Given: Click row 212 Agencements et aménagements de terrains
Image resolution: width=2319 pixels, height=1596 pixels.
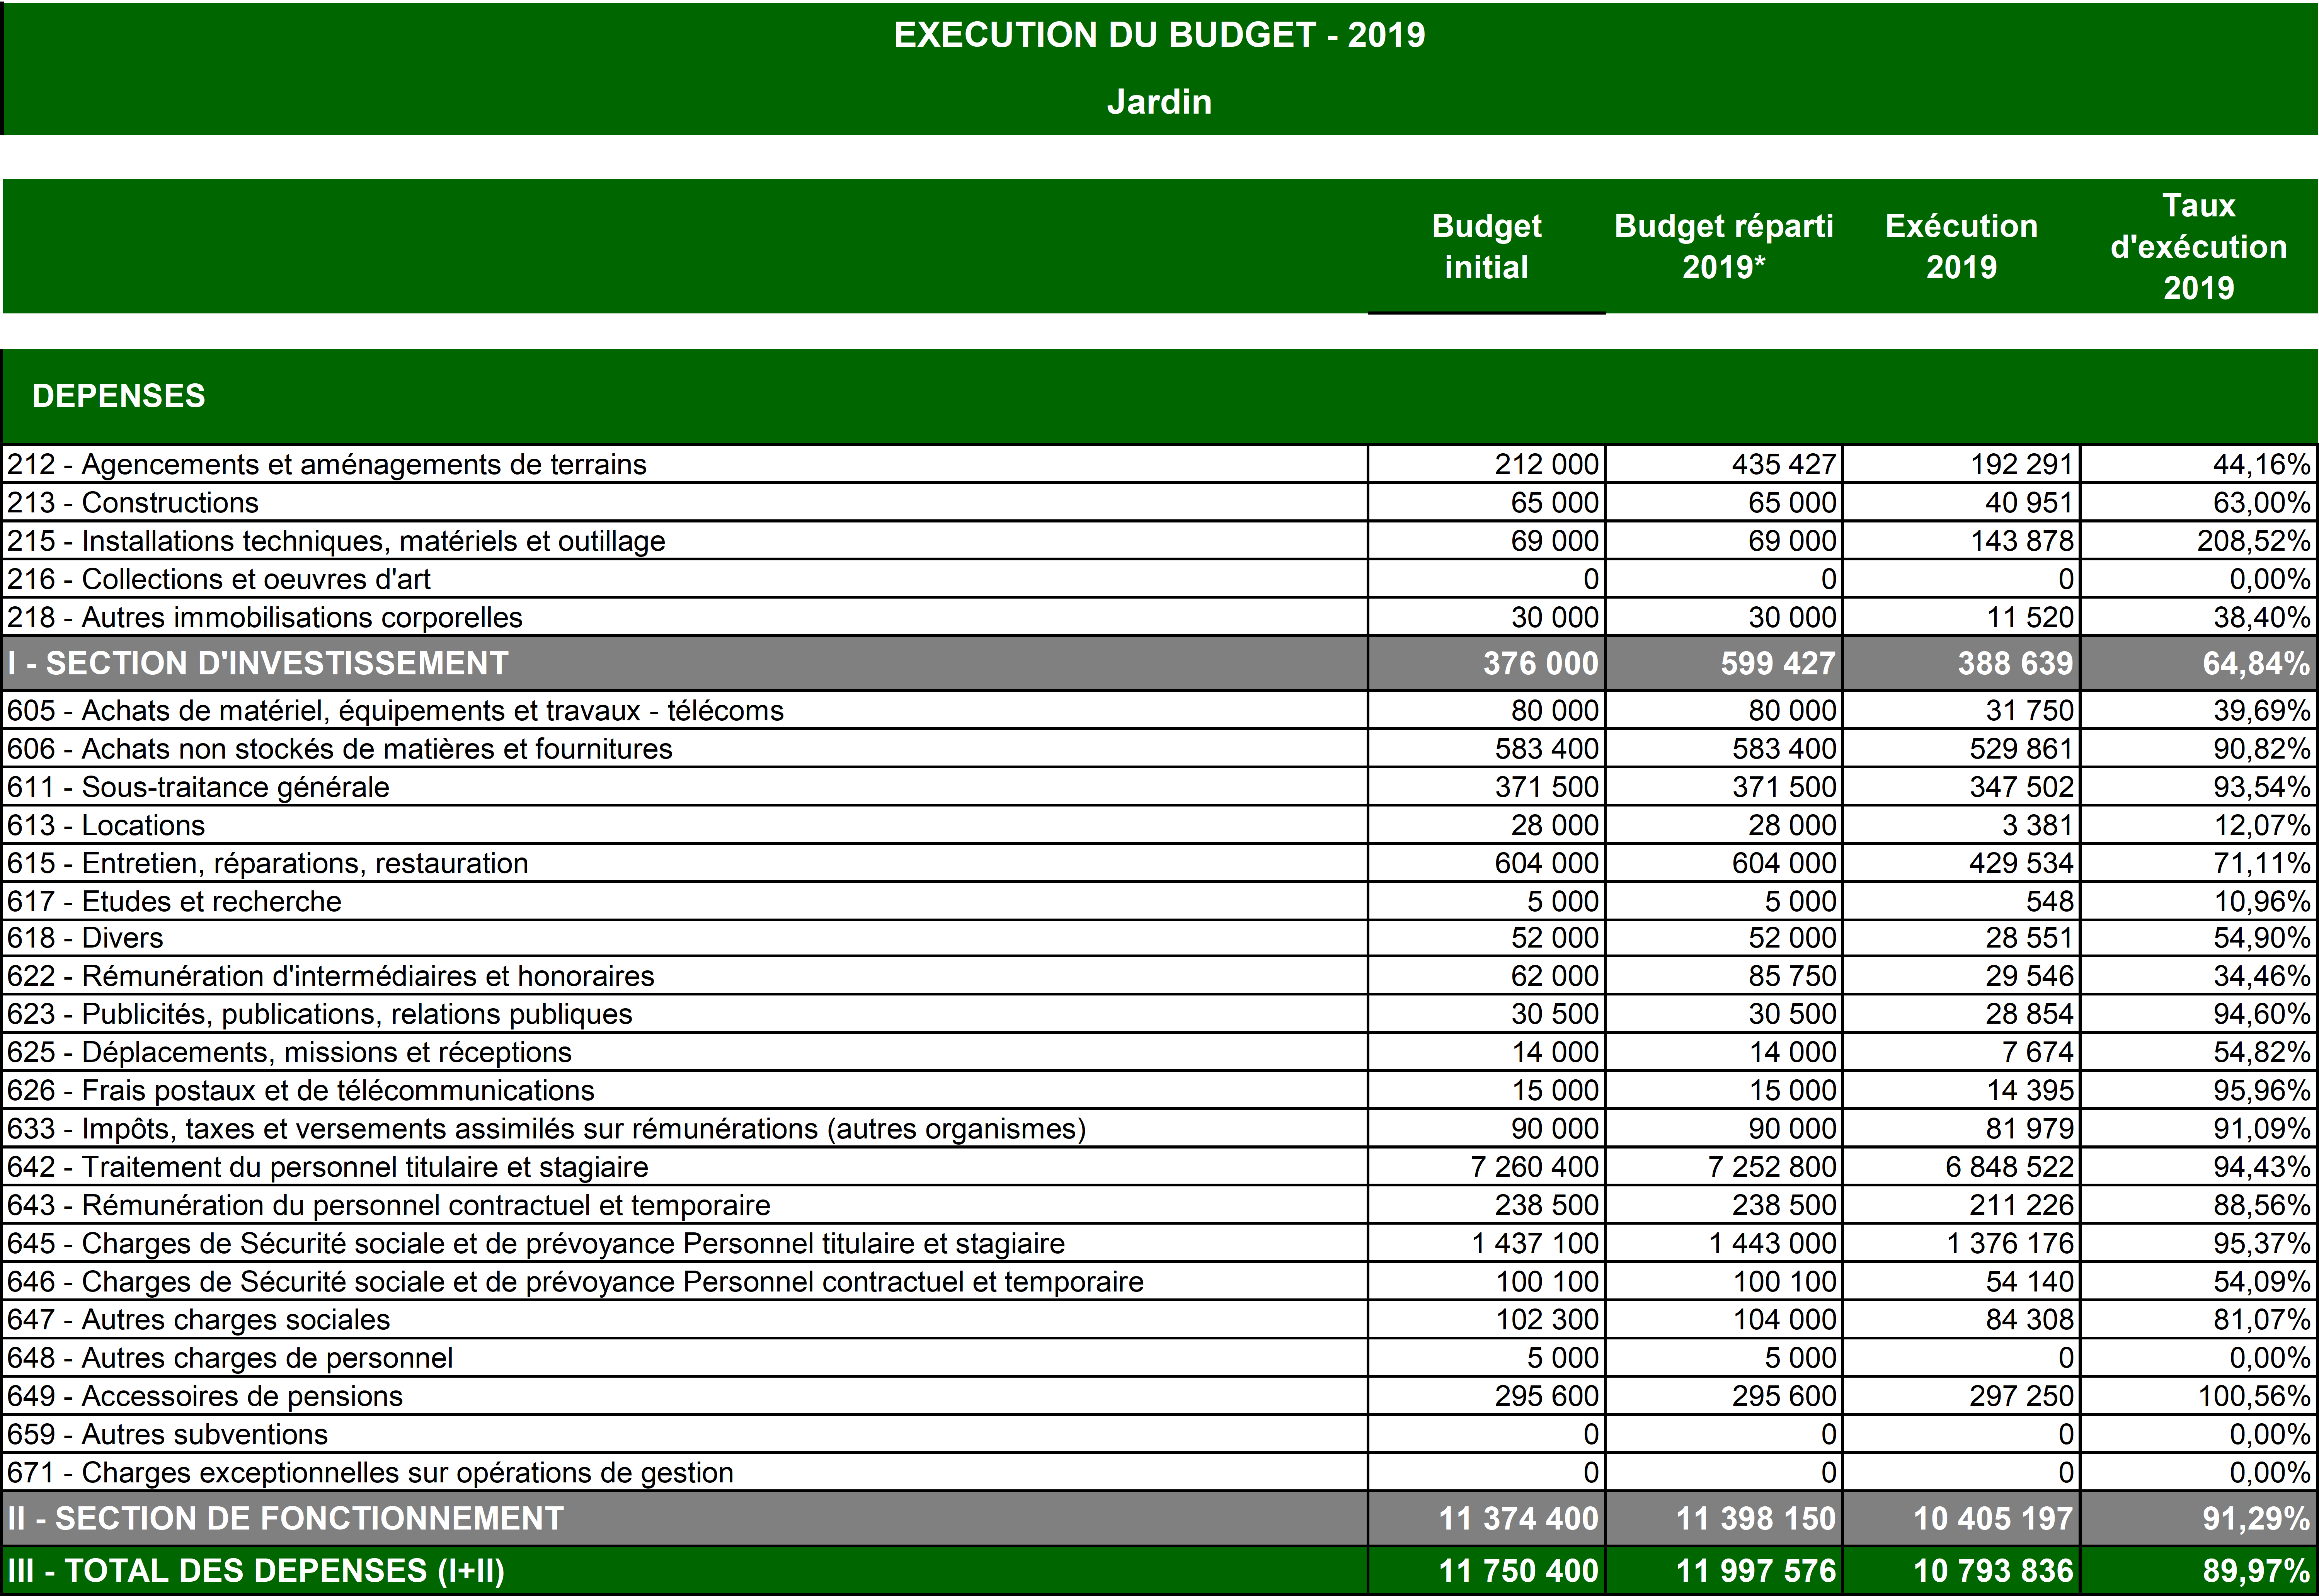Looking at the screenshot, I should click(x=327, y=464).
